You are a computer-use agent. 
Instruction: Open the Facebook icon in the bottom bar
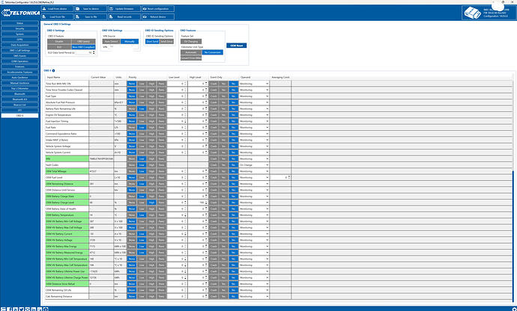[10, 309]
